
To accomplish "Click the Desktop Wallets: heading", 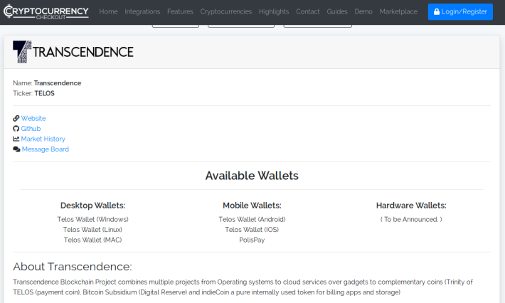I will [x=92, y=206].
